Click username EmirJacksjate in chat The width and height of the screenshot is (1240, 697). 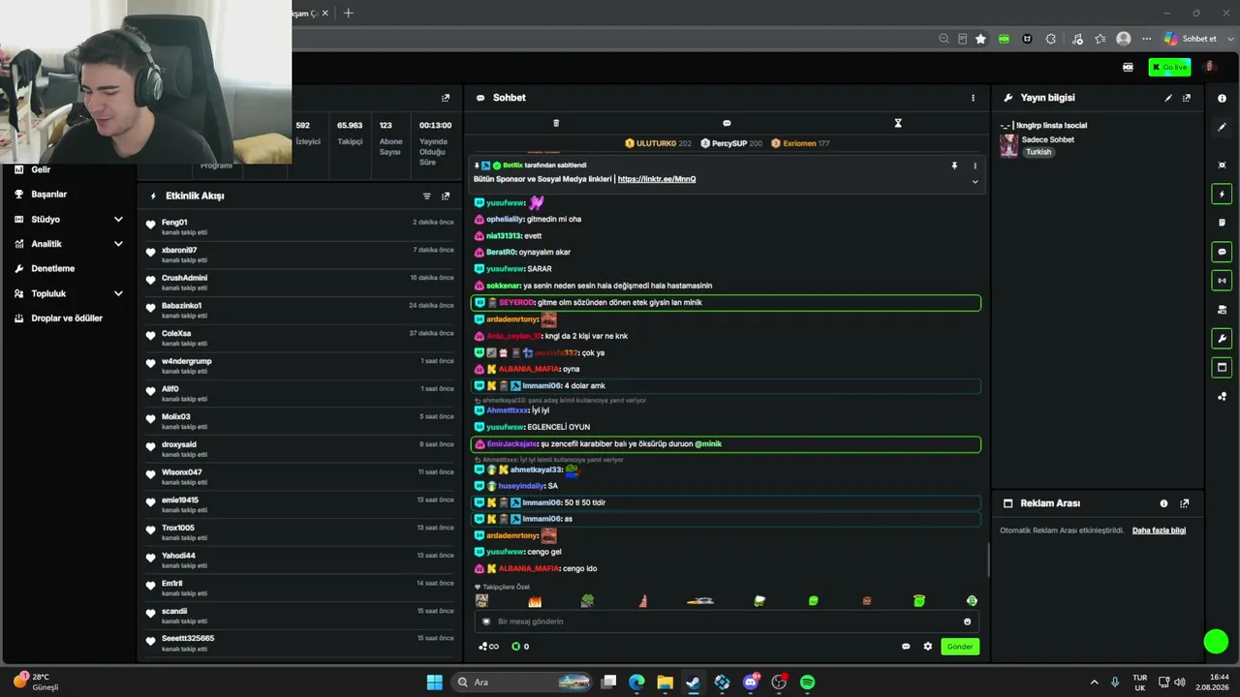tap(511, 444)
